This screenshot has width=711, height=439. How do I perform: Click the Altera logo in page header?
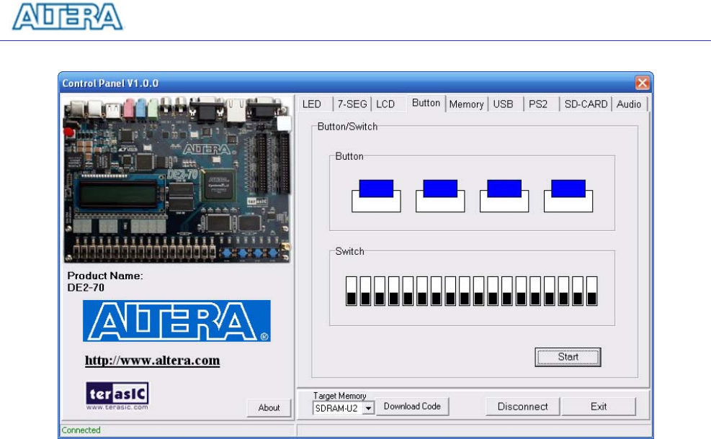[x=68, y=17]
